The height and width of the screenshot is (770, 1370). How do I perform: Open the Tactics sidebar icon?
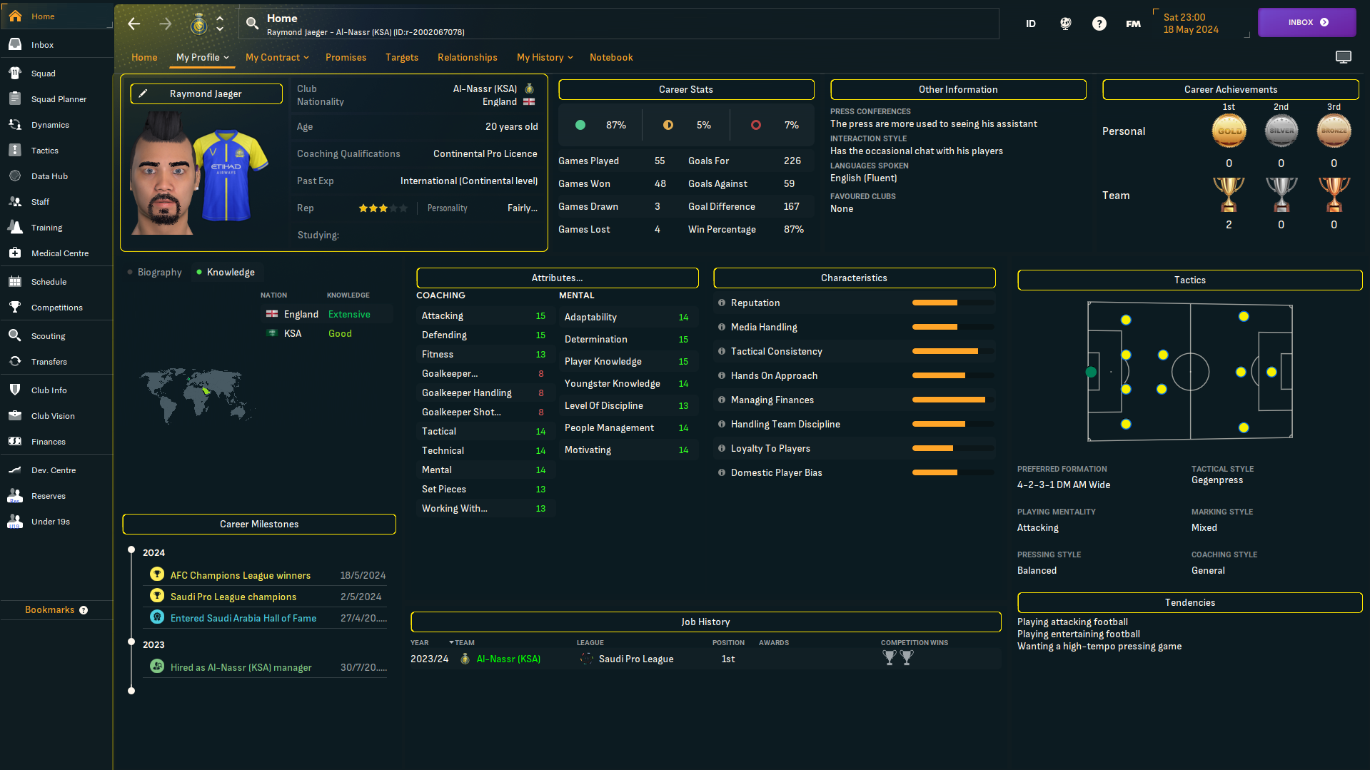click(x=15, y=150)
